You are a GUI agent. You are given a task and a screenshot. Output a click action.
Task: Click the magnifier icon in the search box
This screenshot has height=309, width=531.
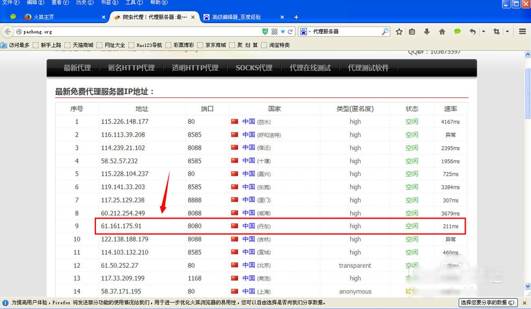(385, 32)
